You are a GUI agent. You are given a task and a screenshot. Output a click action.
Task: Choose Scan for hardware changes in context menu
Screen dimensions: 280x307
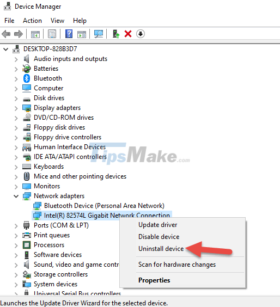(182, 265)
